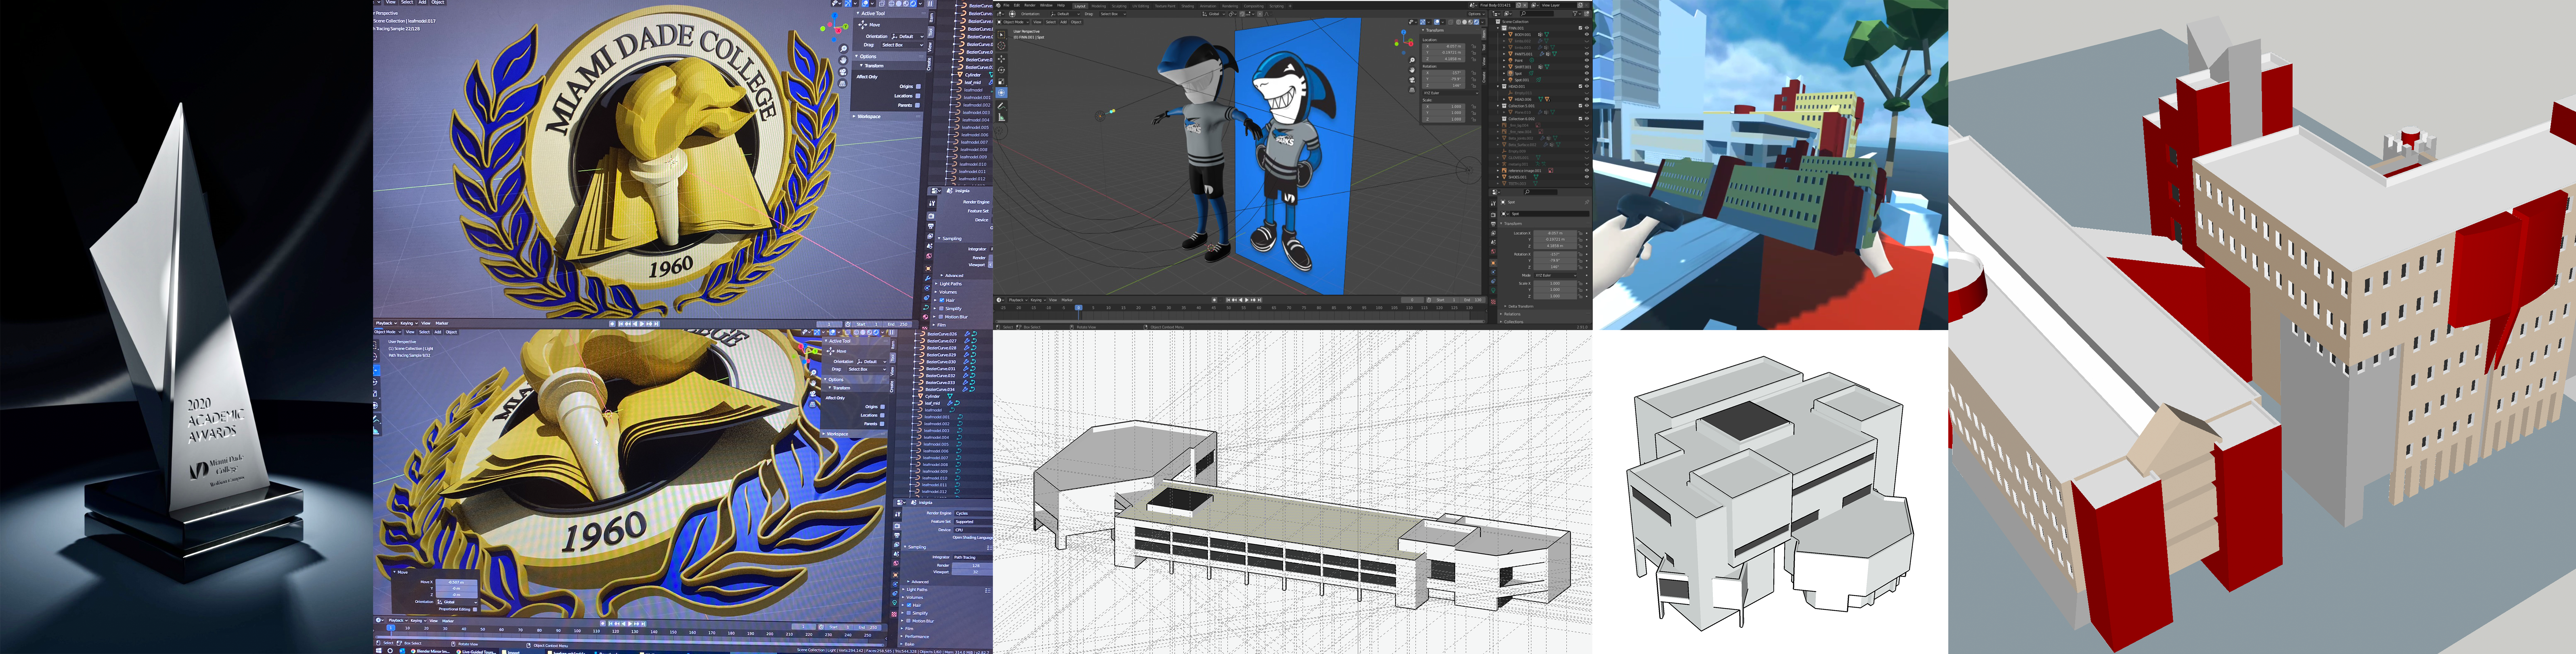Switch to rendered viewport shading sphere icon
The height and width of the screenshot is (654, 2576).
pyautogui.click(x=1477, y=22)
